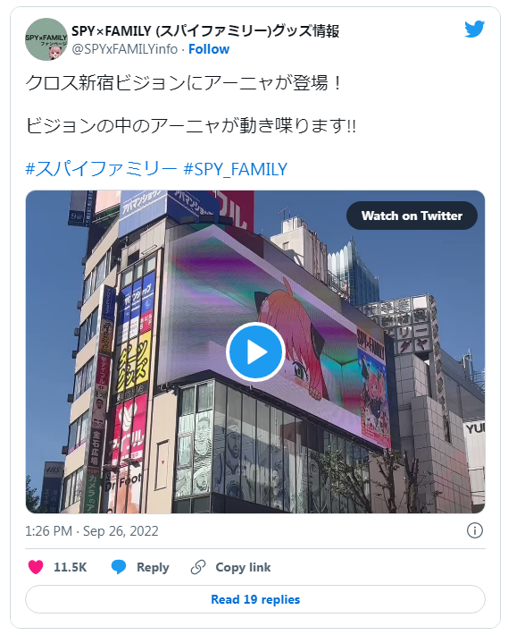Like the tweet with the heart icon
Image resolution: width=508 pixels, height=635 pixels.
36,567
